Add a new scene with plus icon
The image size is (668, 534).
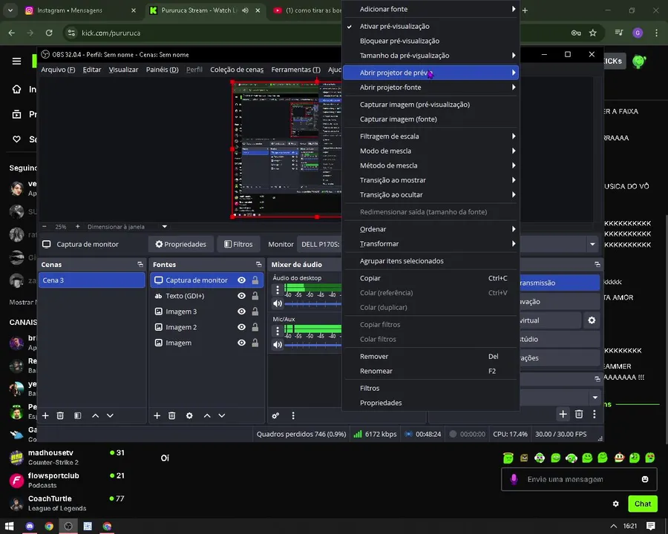click(45, 415)
